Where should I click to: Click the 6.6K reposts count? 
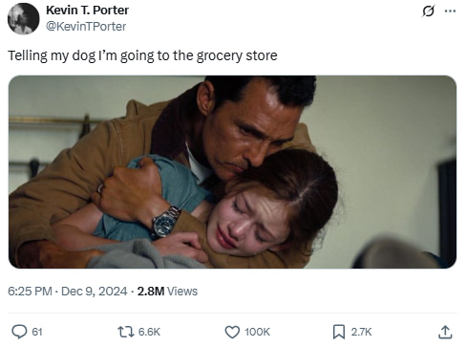(x=149, y=332)
